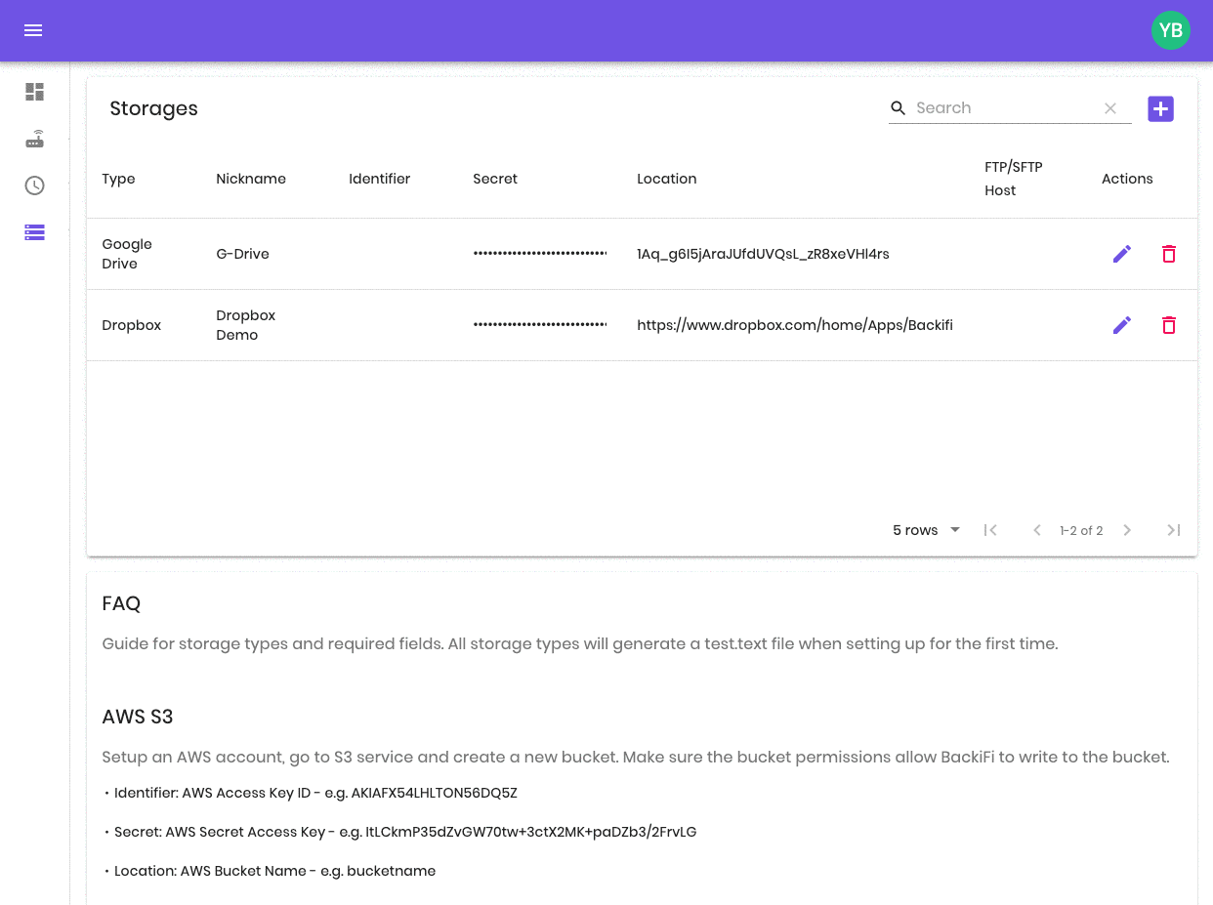Jump to first page of storages
Screen dimensions: 1213x905
coord(990,530)
